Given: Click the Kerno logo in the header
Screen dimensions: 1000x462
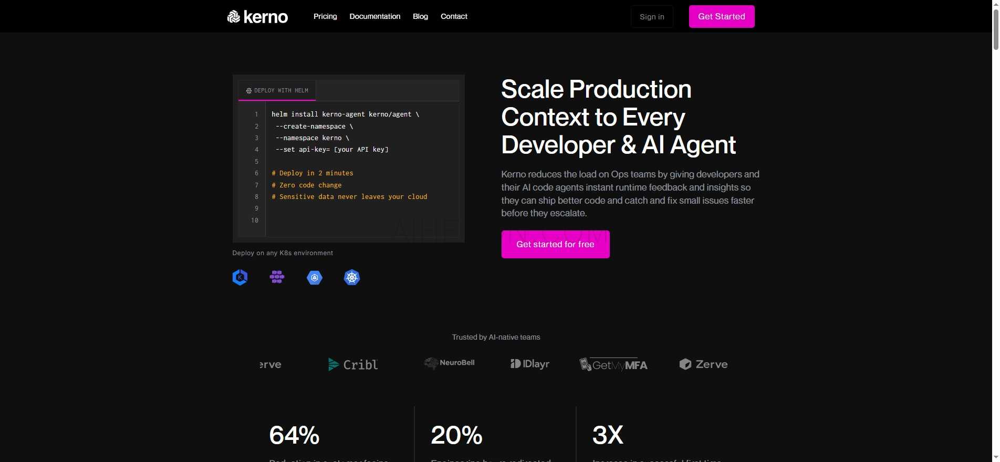Looking at the screenshot, I should click(257, 17).
